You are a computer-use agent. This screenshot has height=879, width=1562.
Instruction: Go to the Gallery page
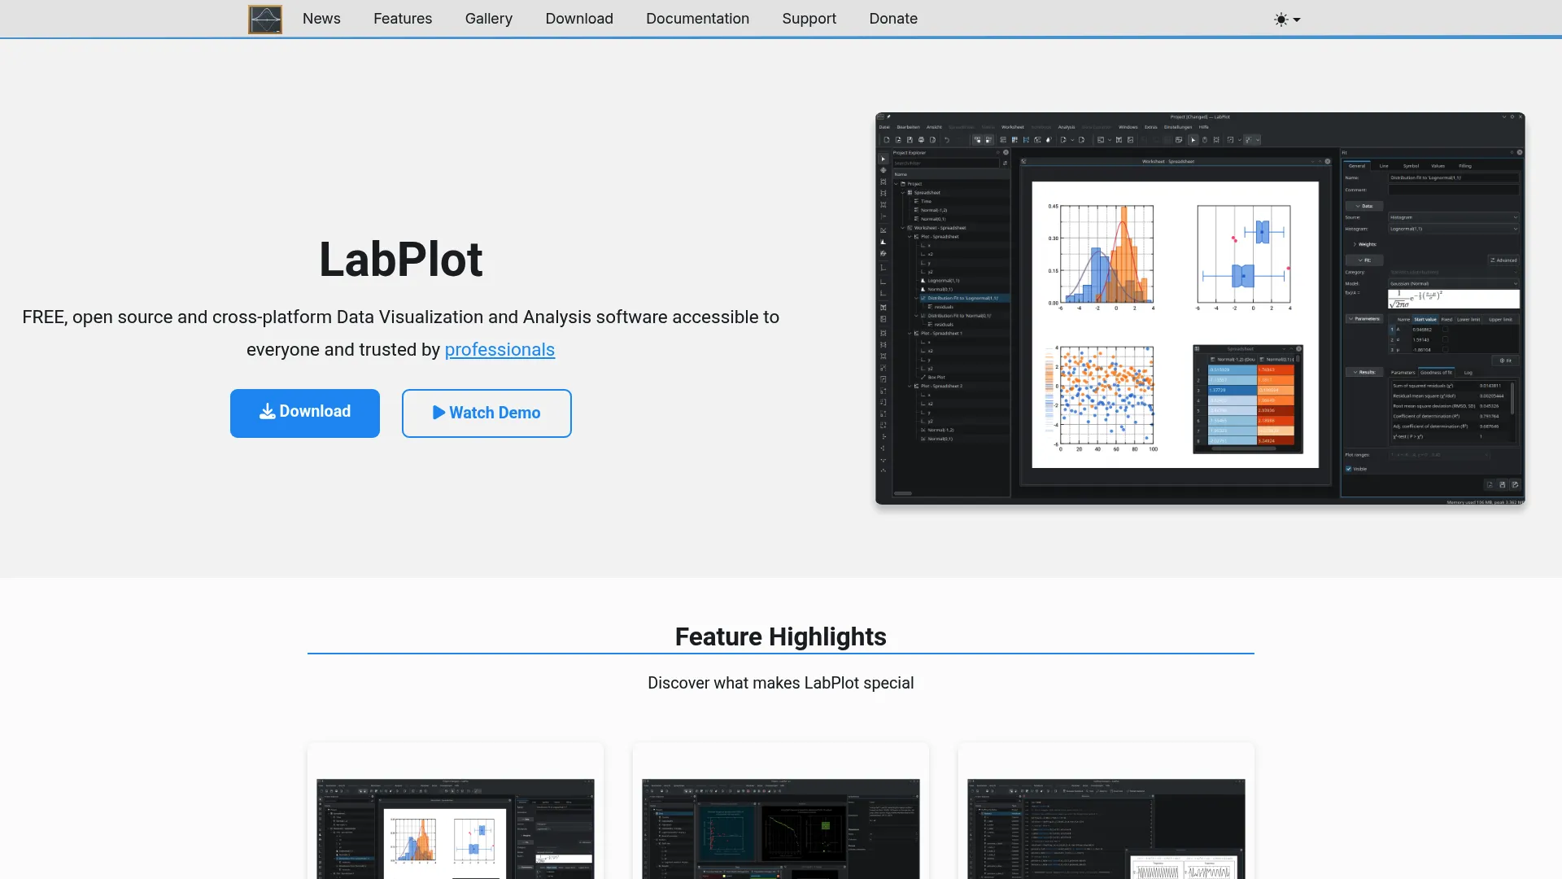[x=489, y=19]
